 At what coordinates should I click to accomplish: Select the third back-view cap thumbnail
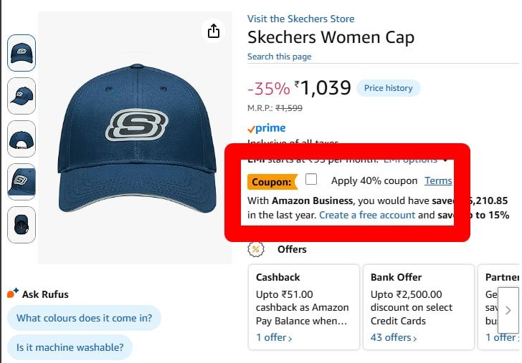pyautogui.click(x=22, y=139)
